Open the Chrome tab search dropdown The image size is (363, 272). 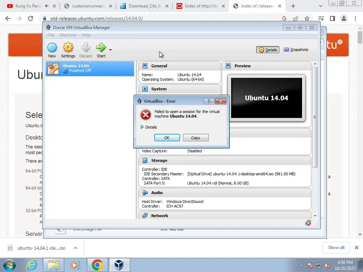click(x=320, y=6)
